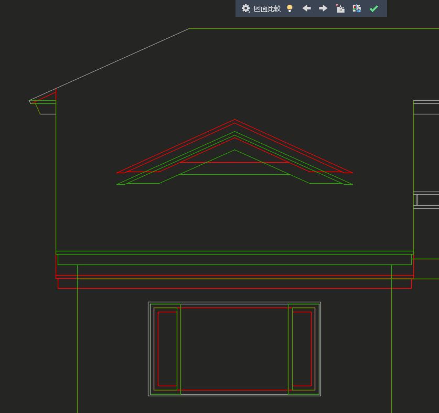Exit compare with green checkmark
Screen dimensions: 439x413
(374, 9)
